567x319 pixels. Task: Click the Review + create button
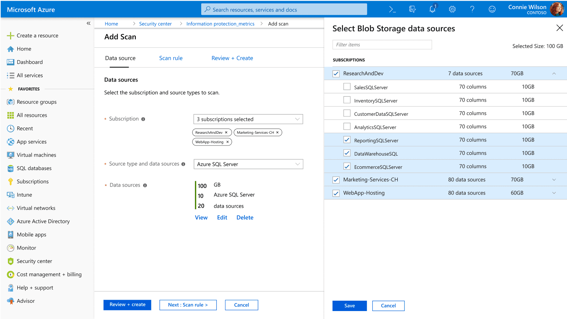127,305
